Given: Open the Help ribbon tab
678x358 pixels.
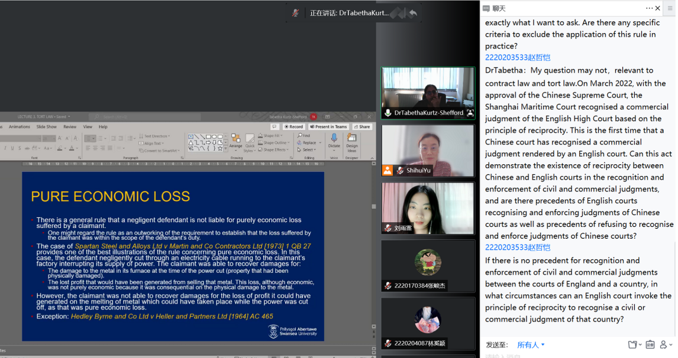Looking at the screenshot, I should click(x=103, y=127).
